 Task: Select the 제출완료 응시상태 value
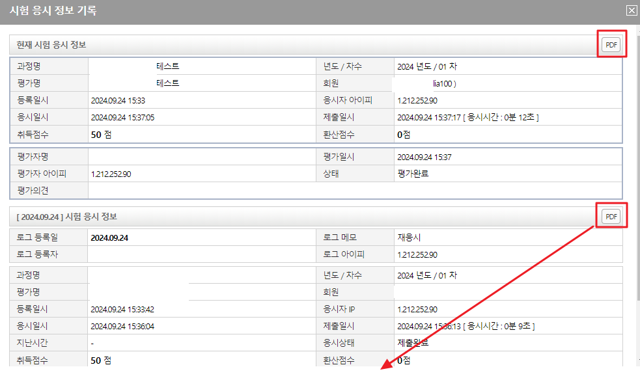pos(413,343)
